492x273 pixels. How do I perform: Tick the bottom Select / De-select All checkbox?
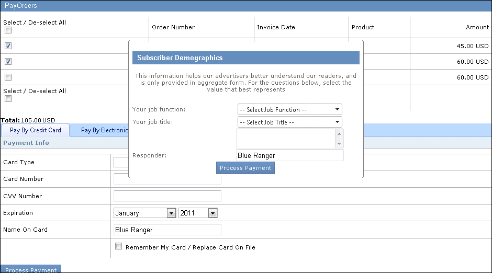[8, 99]
